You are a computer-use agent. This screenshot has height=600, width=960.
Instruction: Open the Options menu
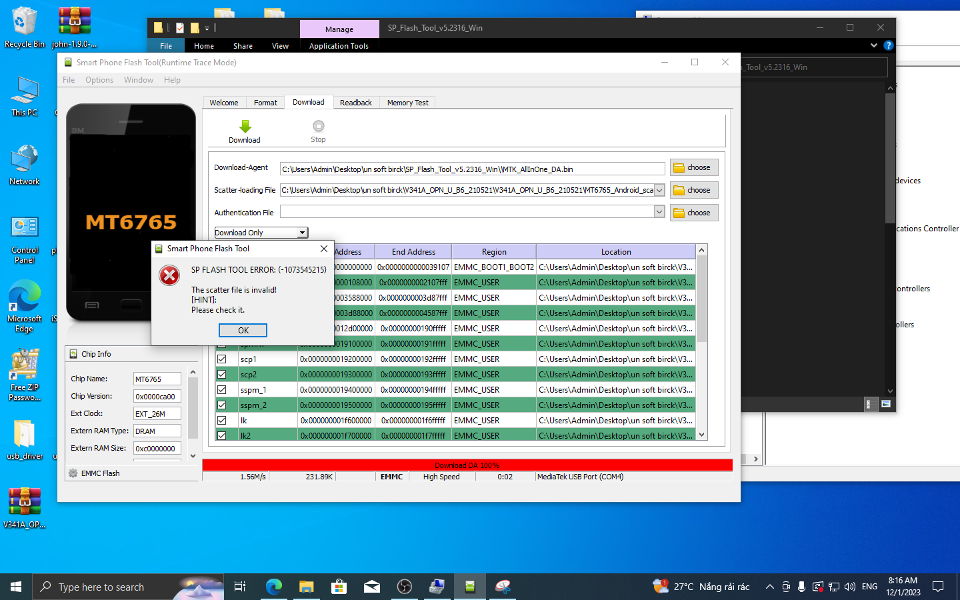(x=99, y=80)
